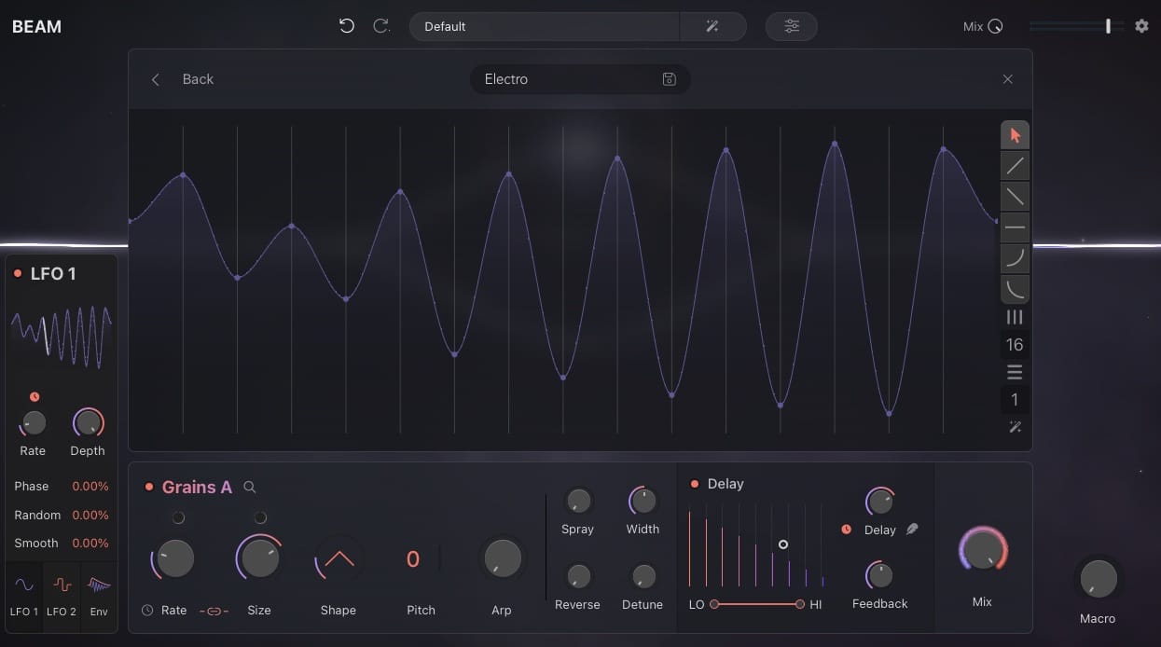Switch to the Env tab
This screenshot has height=647, width=1161.
click(x=99, y=595)
